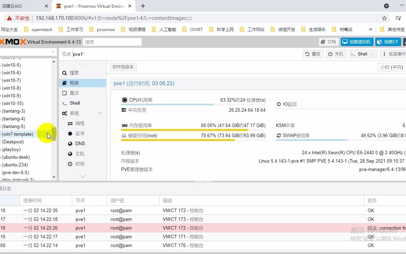The width and height of the screenshot is (406, 254).
Task: Open 批量操作 bulk actions menu
Action: point(393,54)
